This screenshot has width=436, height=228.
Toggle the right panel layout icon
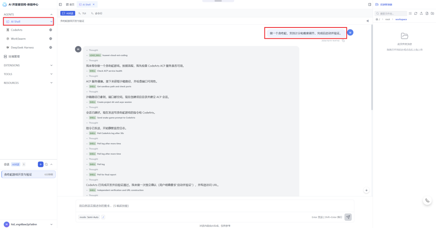(369, 4)
